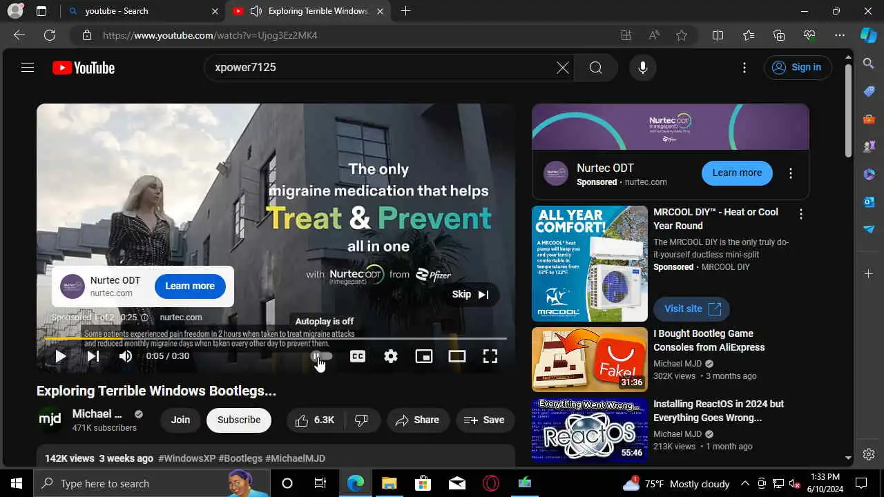The height and width of the screenshot is (497, 884).
Task: Open the Edge tab actions menu
Action: (x=41, y=11)
